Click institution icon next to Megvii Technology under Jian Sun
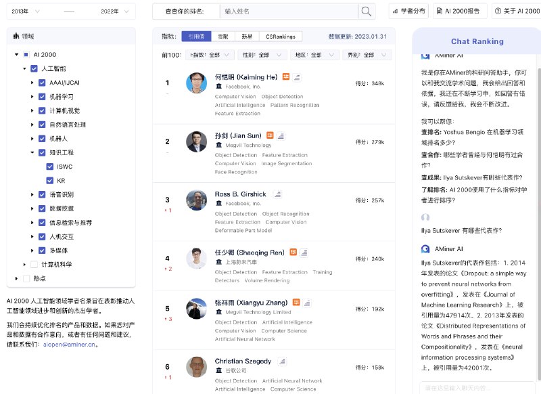 (x=218, y=145)
